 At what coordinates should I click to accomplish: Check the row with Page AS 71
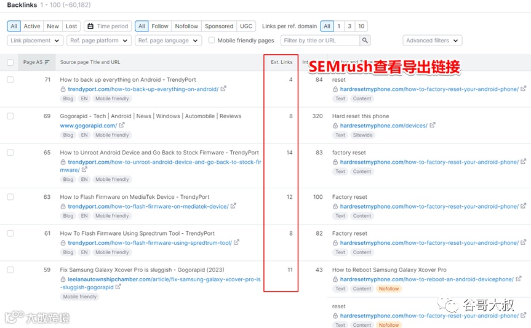point(10,79)
